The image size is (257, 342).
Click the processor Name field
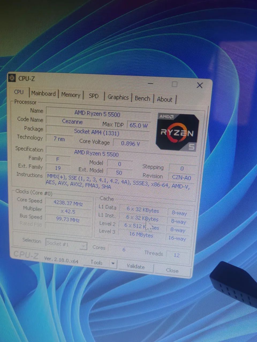point(97,114)
